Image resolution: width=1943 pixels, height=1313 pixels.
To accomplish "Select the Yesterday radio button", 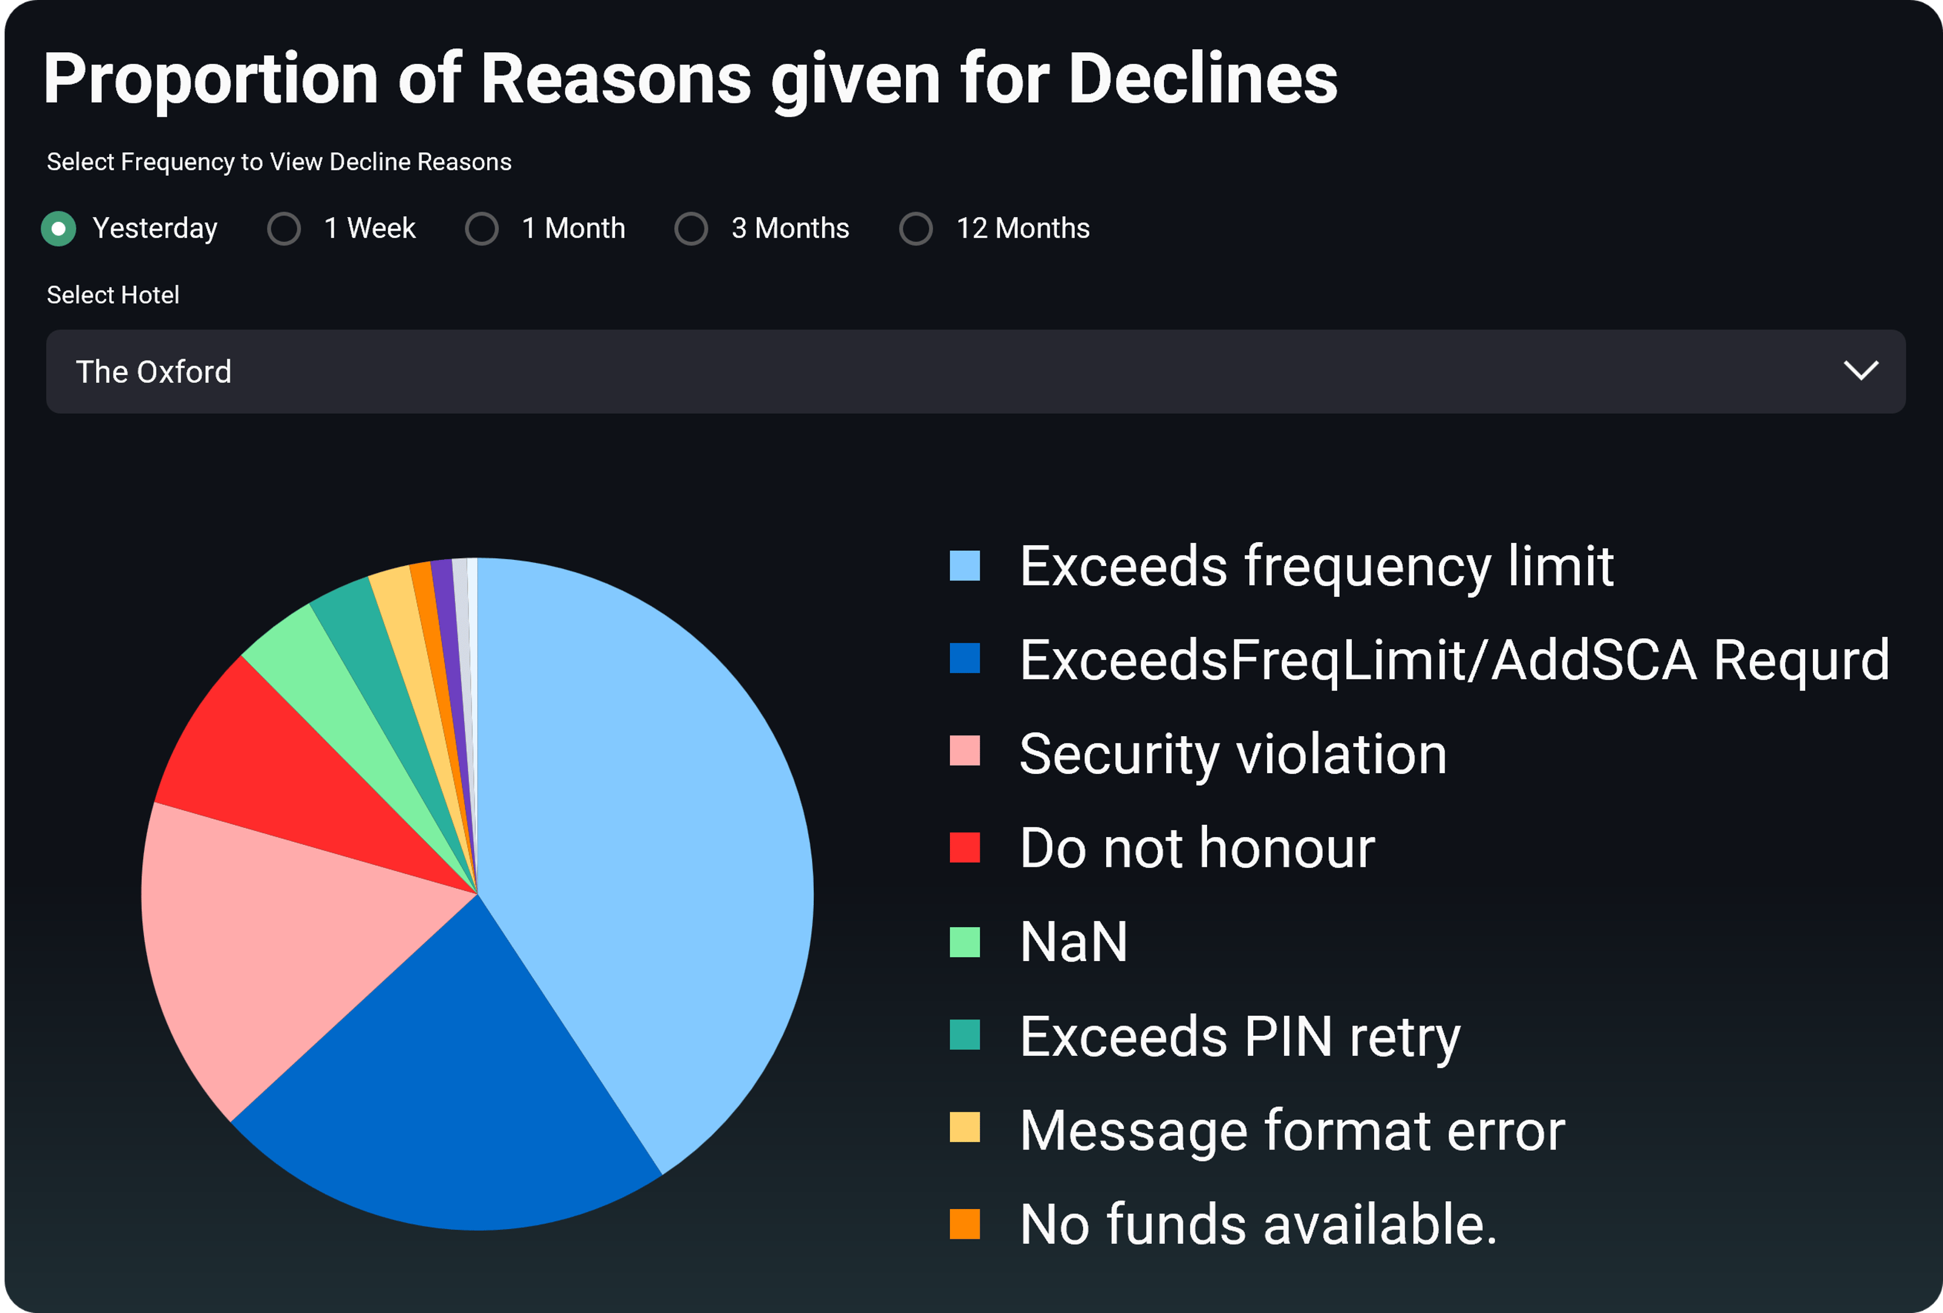I will pyautogui.click(x=58, y=229).
